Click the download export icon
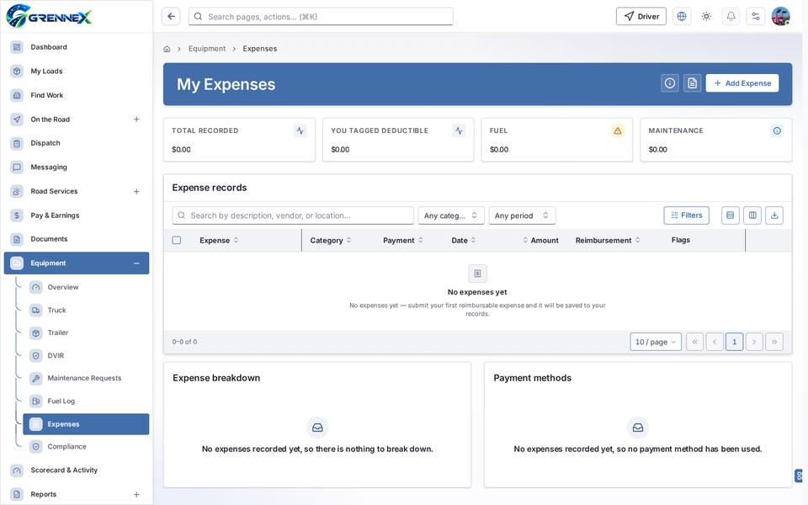Image resolution: width=808 pixels, height=505 pixels. 774,215
